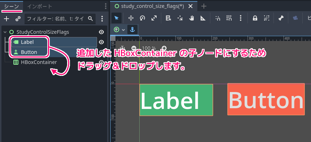The image size is (311, 142).
Task: Open scene dock three-dot options
Action: tap(105, 6)
